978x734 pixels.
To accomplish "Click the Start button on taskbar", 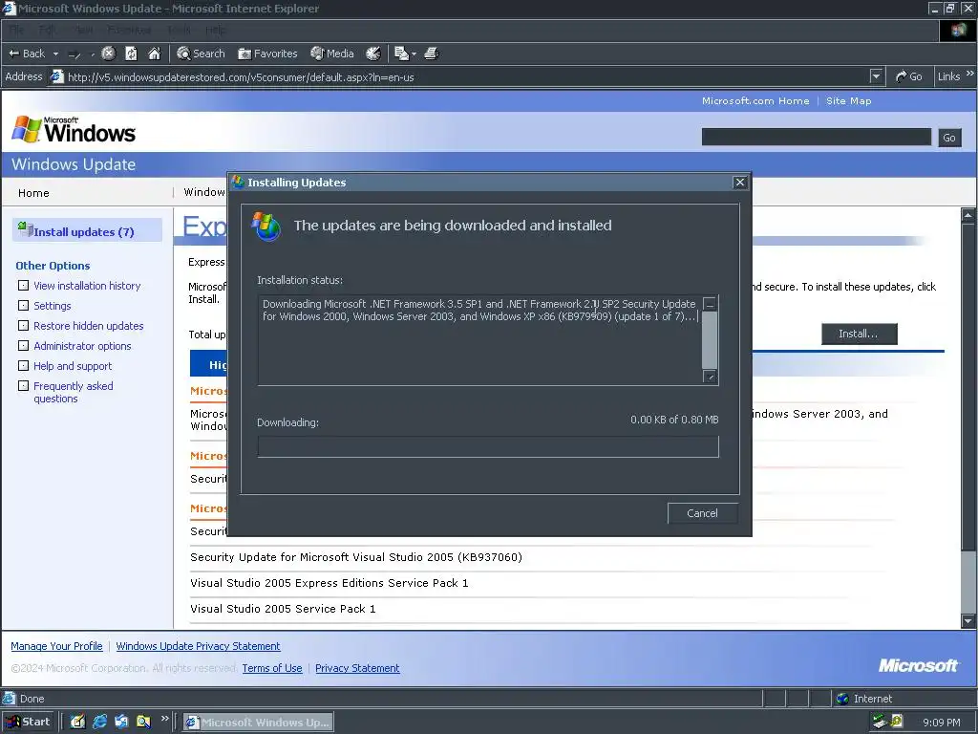I will tap(28, 722).
